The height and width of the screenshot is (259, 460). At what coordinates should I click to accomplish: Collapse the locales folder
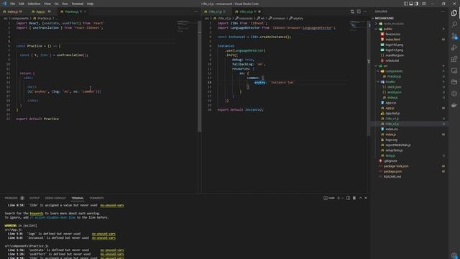coord(378,81)
